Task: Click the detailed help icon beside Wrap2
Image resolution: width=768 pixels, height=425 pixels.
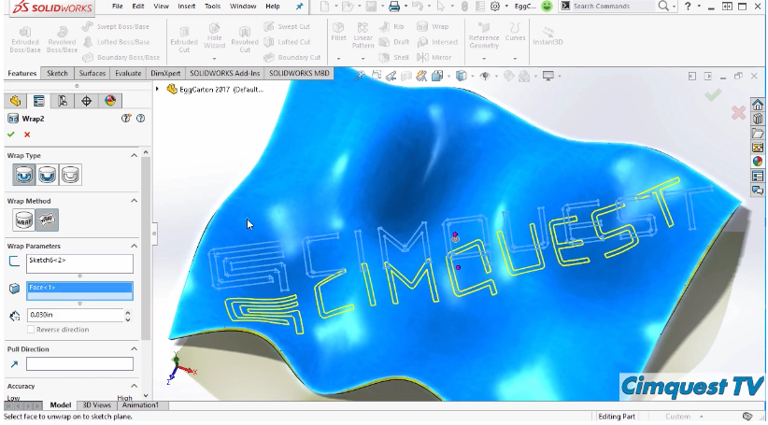Action: point(126,119)
